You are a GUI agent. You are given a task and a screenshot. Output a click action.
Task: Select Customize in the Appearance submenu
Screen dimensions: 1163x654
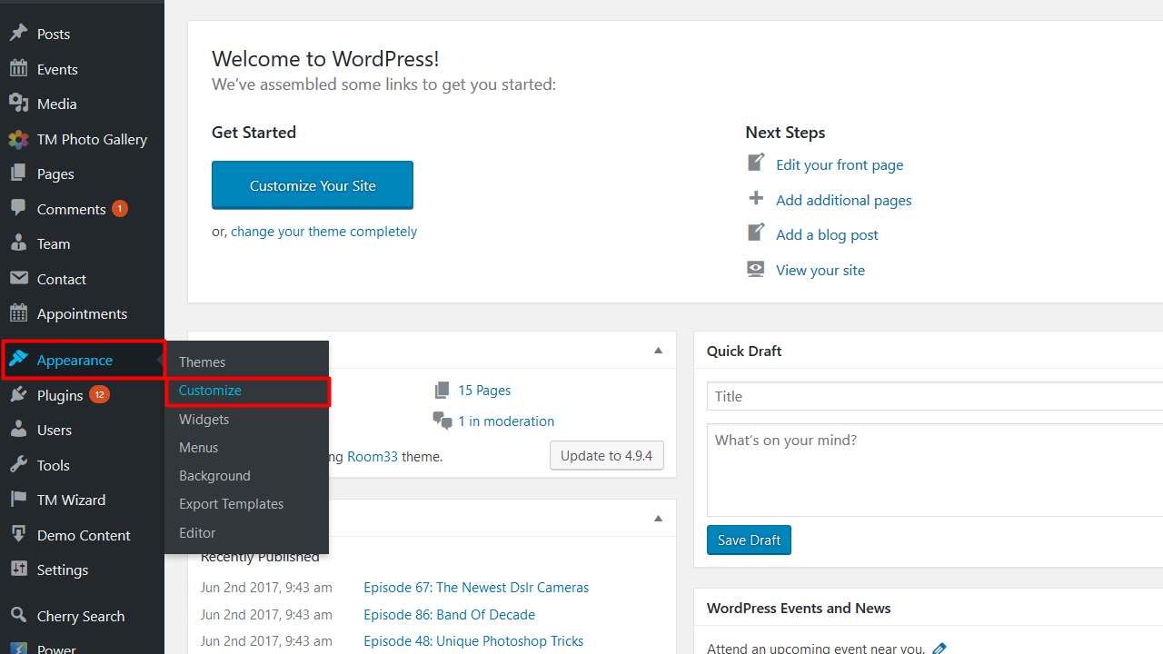pyautogui.click(x=210, y=391)
